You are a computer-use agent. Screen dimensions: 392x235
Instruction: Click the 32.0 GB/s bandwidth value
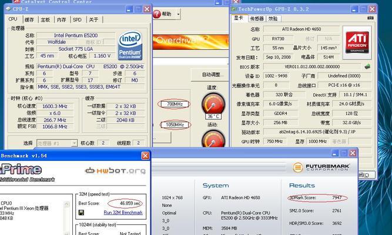pyautogui.click(x=351, y=123)
